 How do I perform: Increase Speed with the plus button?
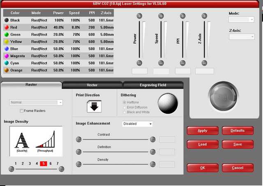point(161,16)
